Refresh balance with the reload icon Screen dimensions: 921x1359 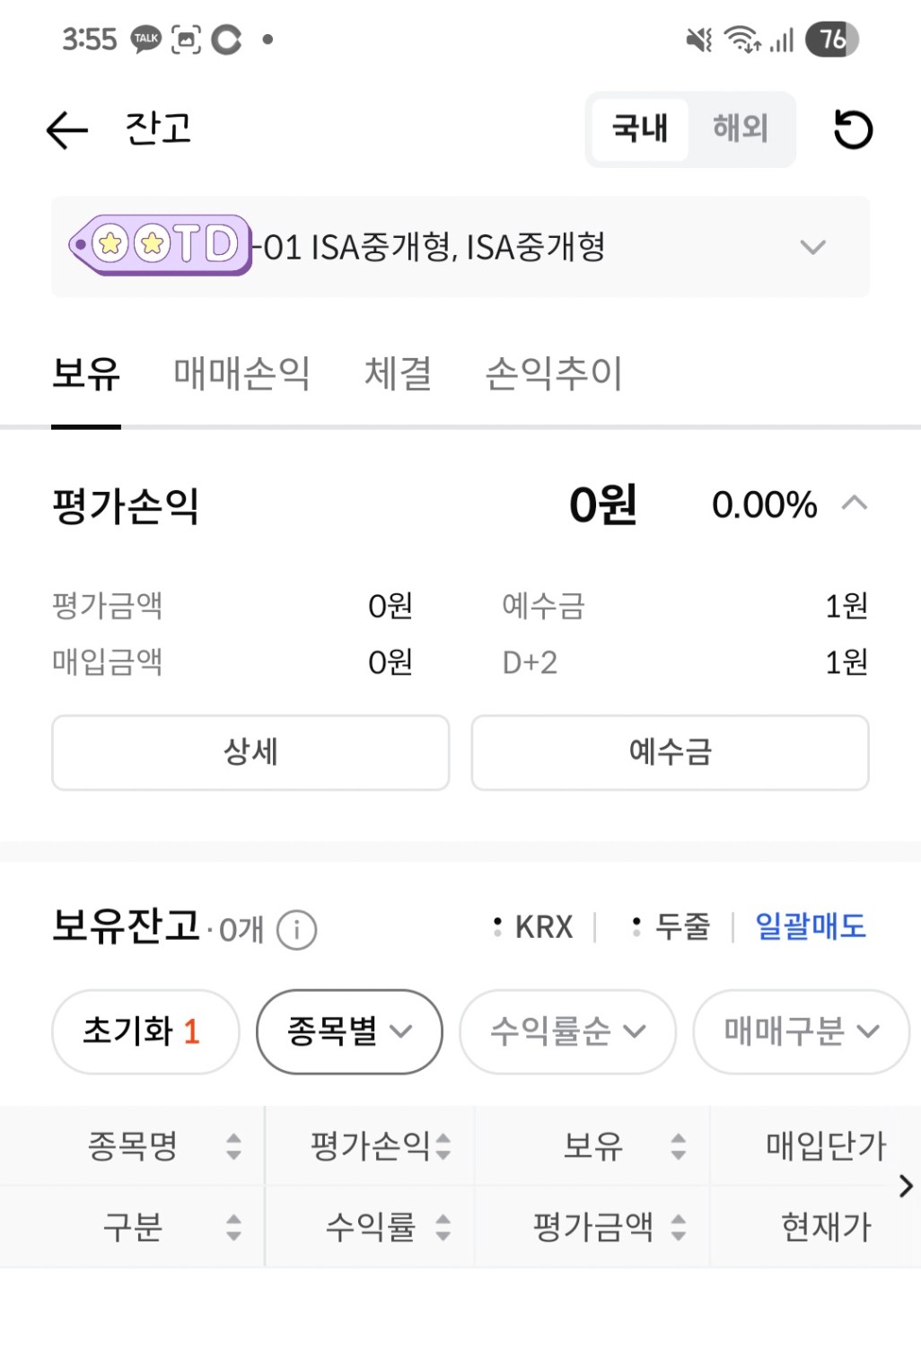point(853,129)
